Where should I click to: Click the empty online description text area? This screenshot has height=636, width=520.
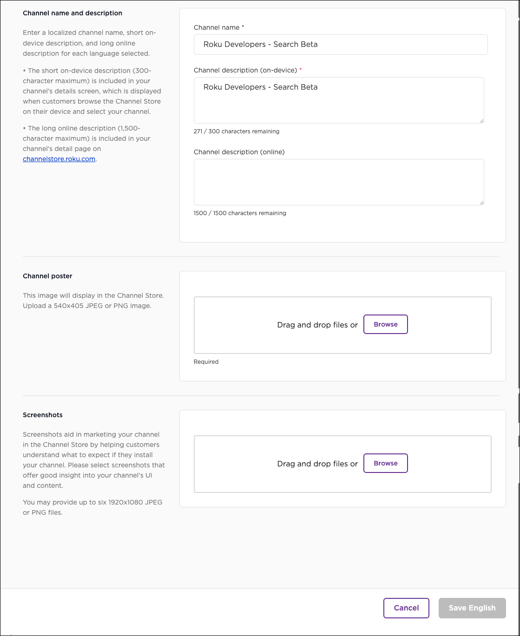(339, 182)
